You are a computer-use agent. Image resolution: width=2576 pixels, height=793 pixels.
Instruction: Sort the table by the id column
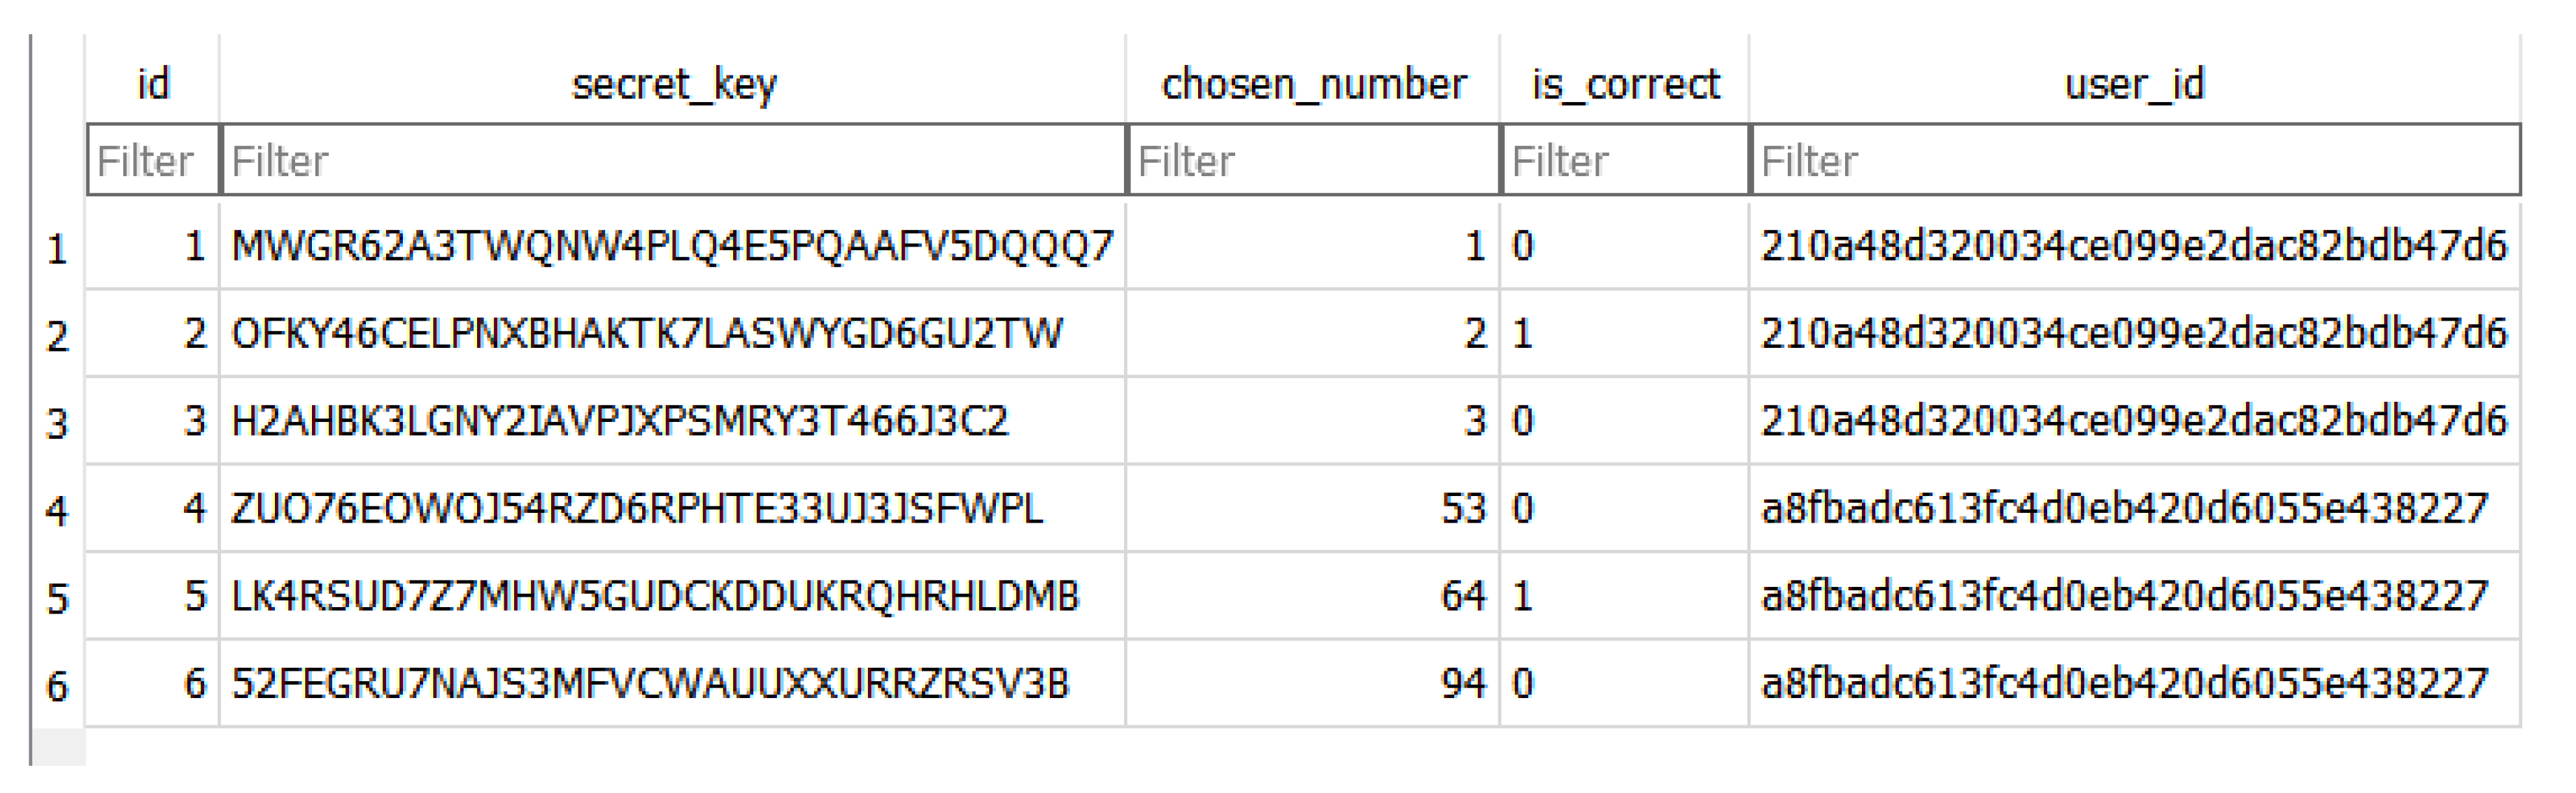coord(156,85)
